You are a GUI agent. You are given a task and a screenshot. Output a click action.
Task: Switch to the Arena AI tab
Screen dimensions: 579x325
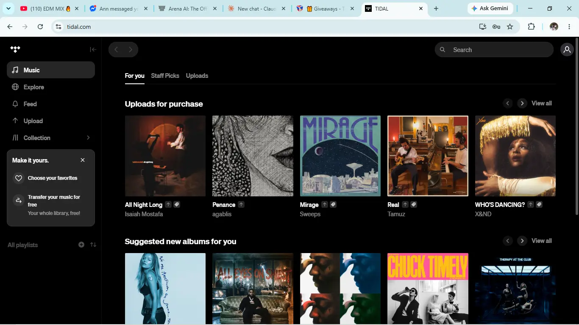click(187, 8)
